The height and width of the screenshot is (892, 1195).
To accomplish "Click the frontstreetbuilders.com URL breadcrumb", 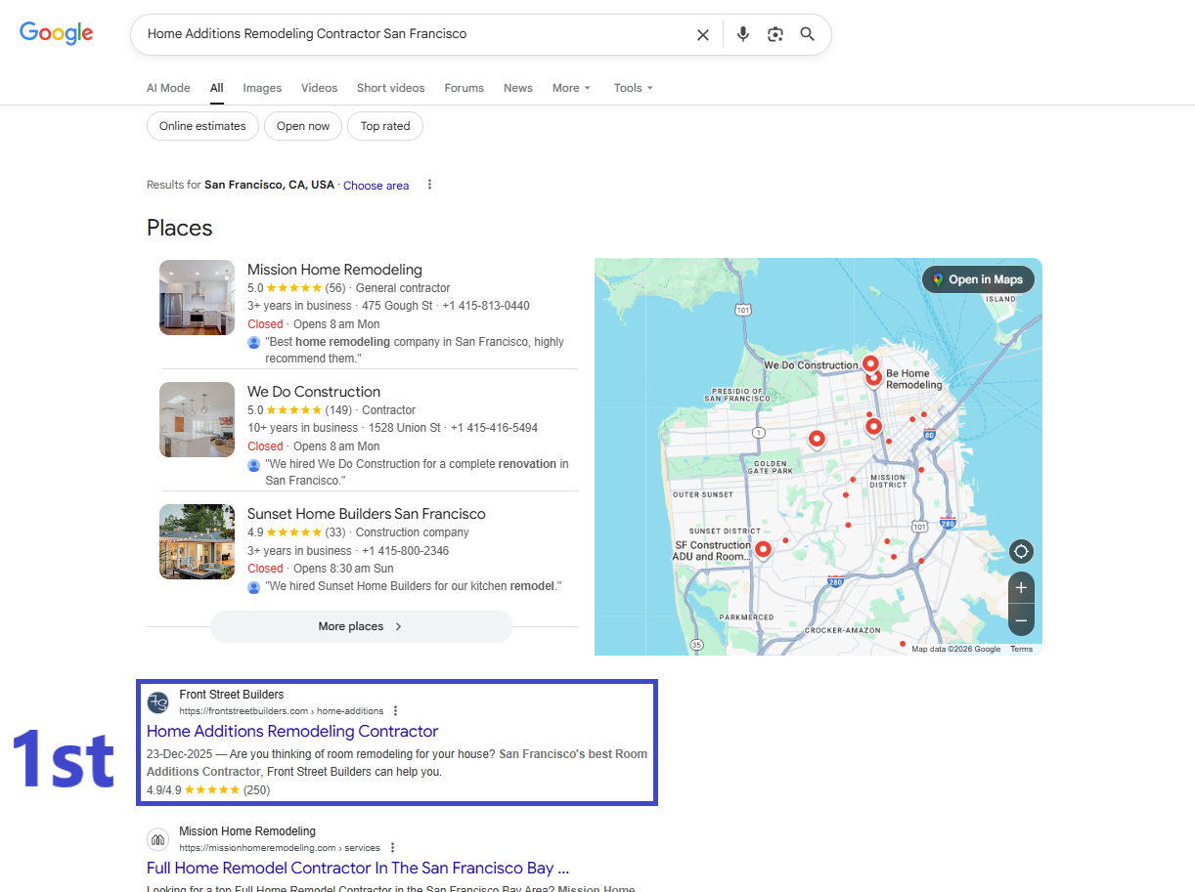I will (x=282, y=711).
